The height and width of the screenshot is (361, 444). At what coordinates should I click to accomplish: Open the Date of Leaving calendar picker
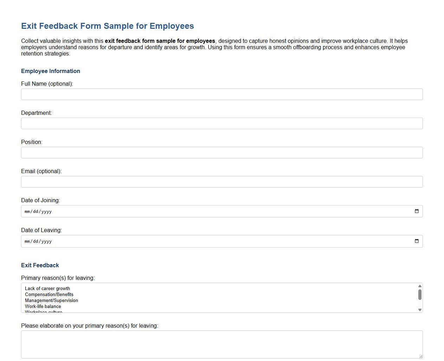(x=417, y=241)
